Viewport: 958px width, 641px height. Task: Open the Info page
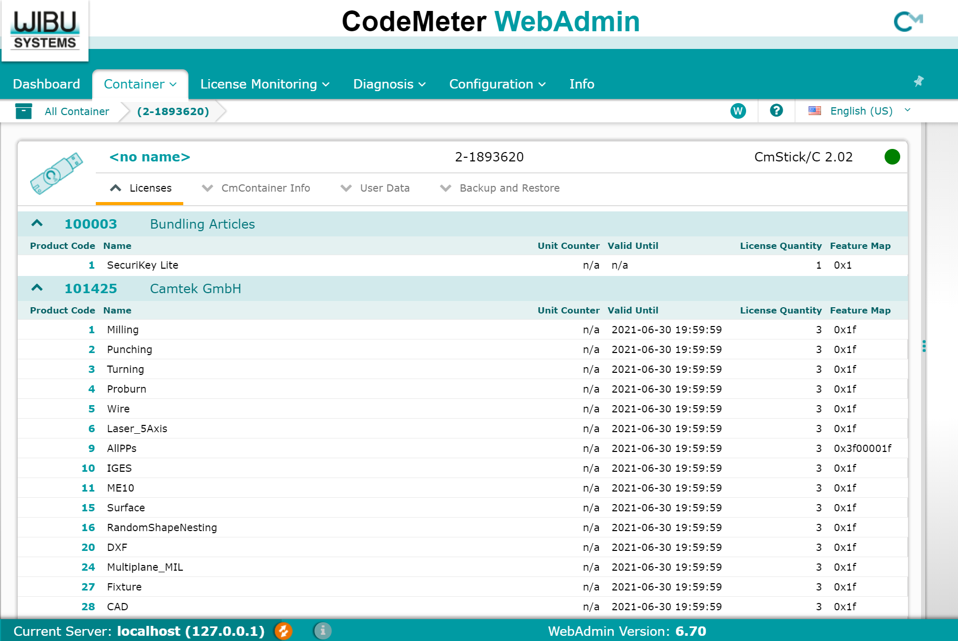click(x=582, y=84)
